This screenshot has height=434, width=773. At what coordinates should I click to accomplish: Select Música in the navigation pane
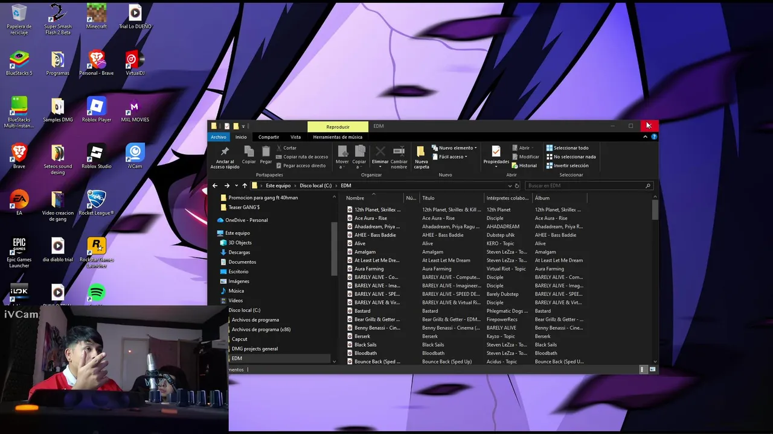(236, 291)
